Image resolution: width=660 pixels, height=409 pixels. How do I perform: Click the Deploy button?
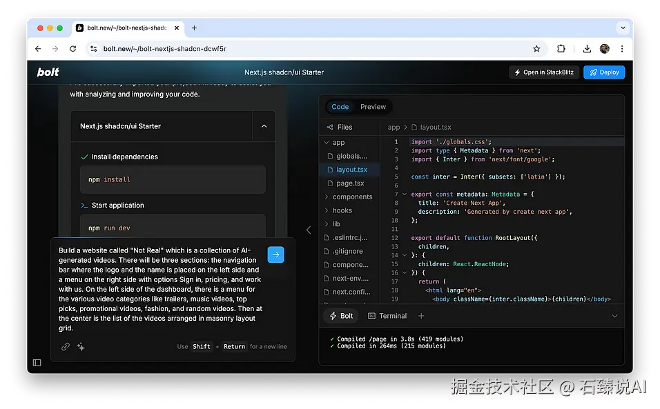click(604, 72)
